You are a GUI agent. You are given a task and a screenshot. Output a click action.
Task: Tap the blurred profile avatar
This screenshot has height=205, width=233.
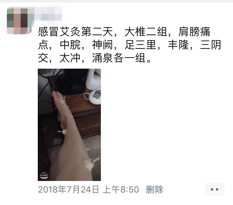(19, 21)
